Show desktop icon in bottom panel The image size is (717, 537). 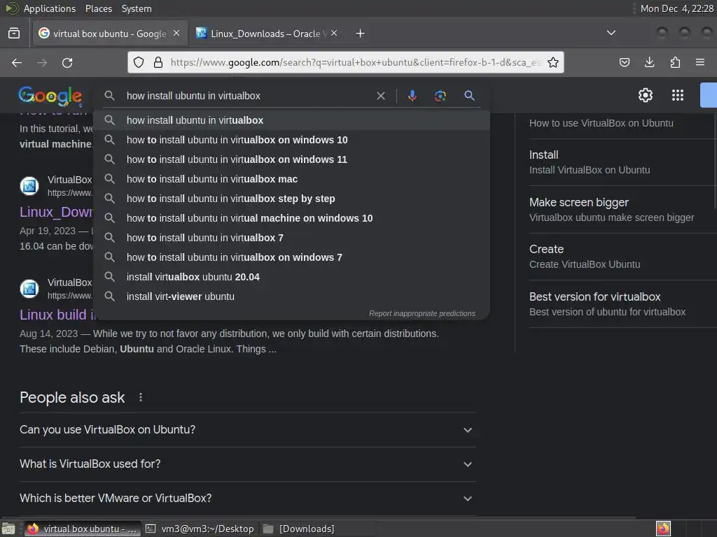8,529
